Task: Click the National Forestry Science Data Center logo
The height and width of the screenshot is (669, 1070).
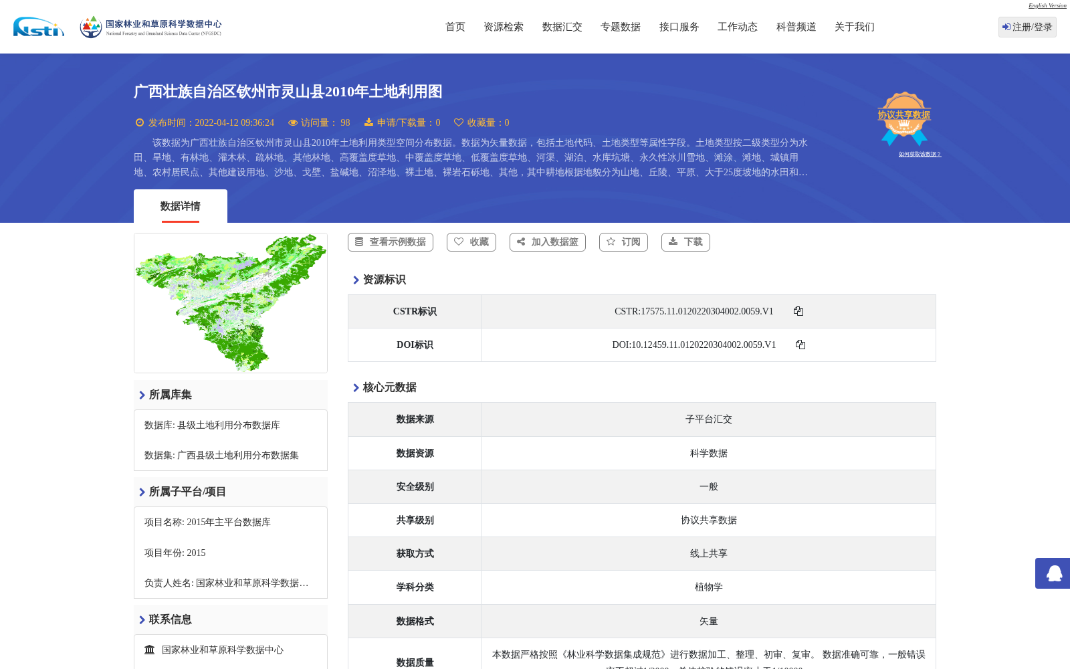Action: click(x=150, y=27)
